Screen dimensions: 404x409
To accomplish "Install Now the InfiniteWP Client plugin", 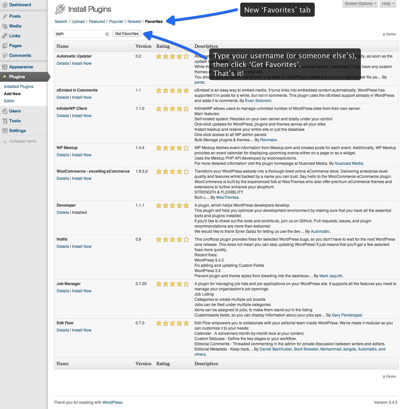I will click(x=82, y=116).
